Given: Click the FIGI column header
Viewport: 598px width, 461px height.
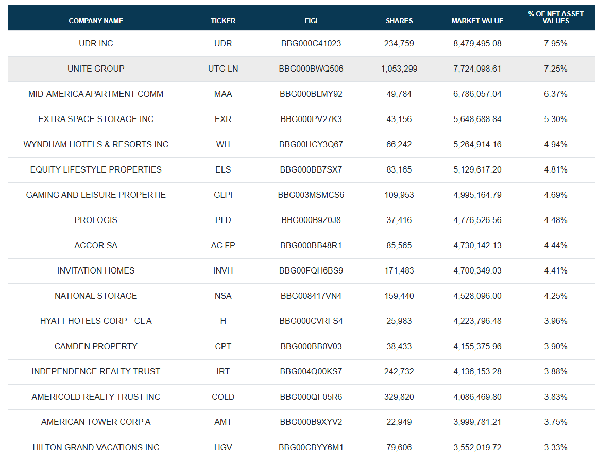Looking at the screenshot, I should [311, 21].
